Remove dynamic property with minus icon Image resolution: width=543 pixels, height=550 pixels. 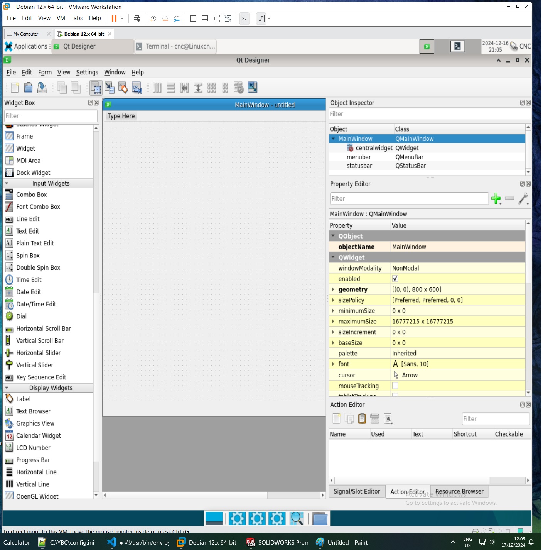click(509, 198)
